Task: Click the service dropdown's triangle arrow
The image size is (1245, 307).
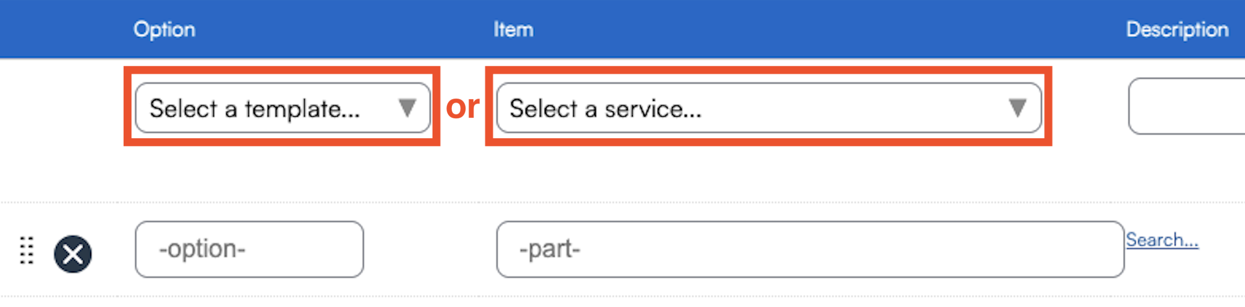Action: click(1017, 107)
